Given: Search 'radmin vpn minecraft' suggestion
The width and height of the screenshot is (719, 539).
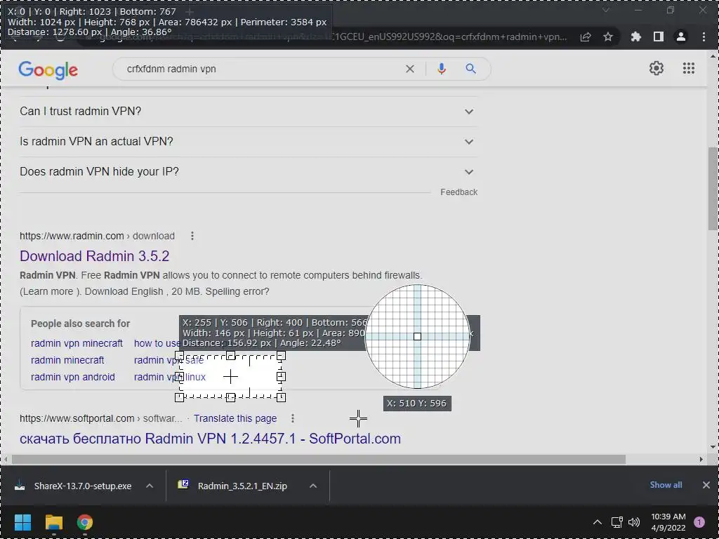Looking at the screenshot, I should [x=77, y=343].
